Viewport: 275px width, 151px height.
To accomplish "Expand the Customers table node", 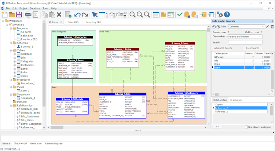I will tap(15, 65).
